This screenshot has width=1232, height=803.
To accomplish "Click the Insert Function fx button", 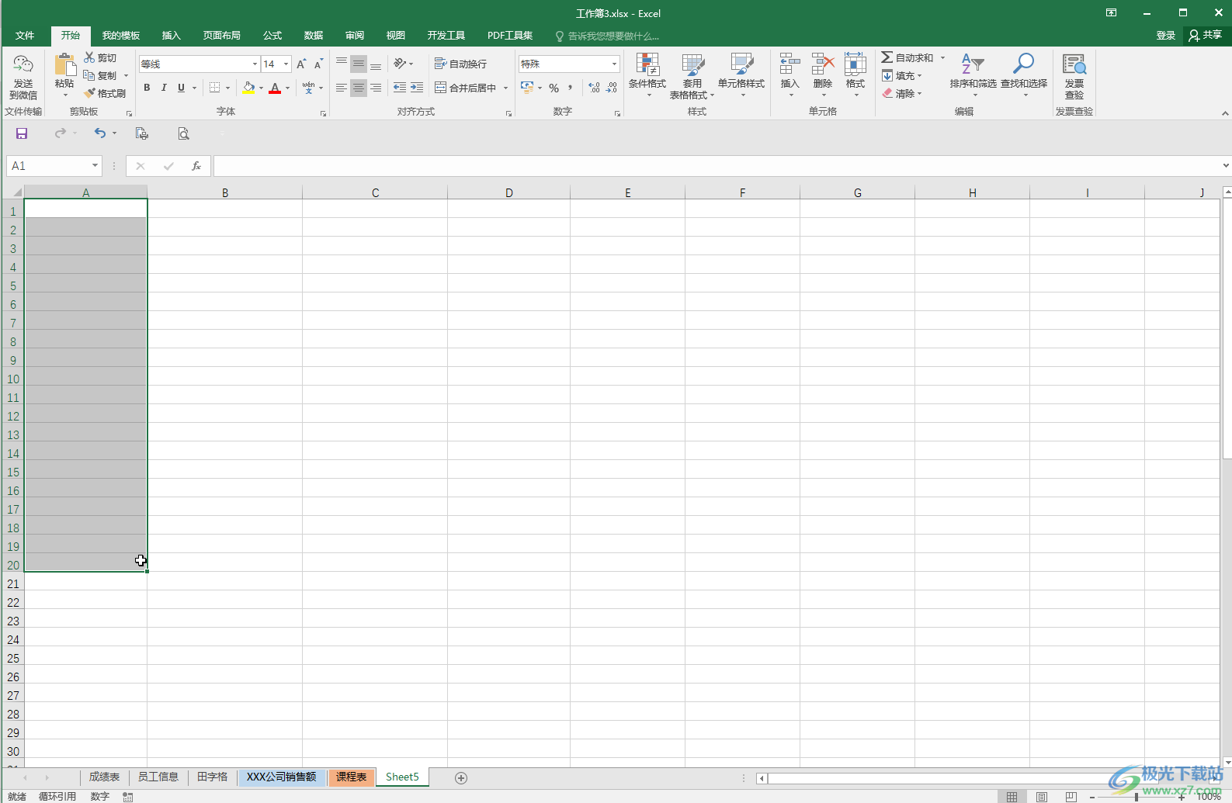I will pos(196,166).
